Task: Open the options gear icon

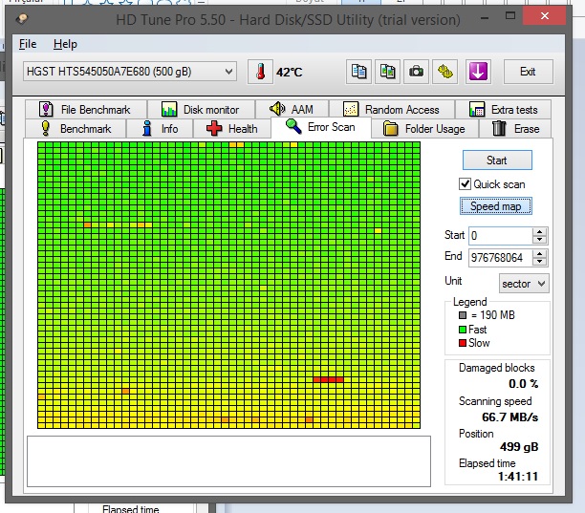Action: pos(445,72)
